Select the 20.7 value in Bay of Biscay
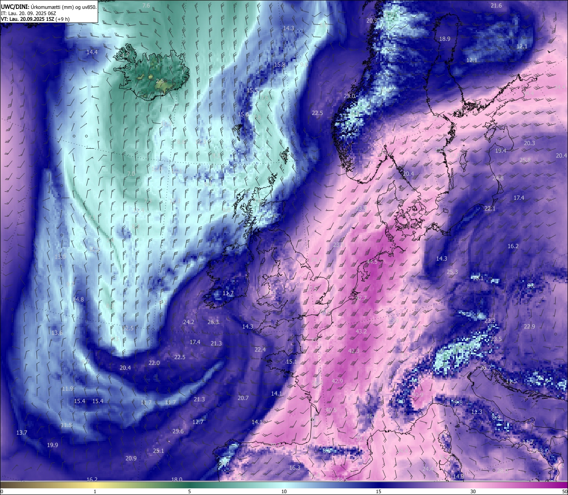This screenshot has width=568, height=495. 243,398
